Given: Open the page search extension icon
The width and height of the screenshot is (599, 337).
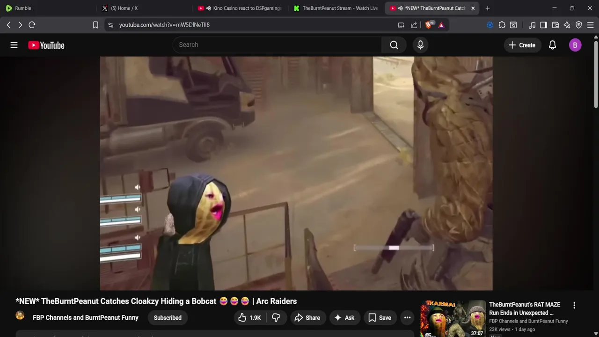Looking at the screenshot, I should [x=513, y=25].
